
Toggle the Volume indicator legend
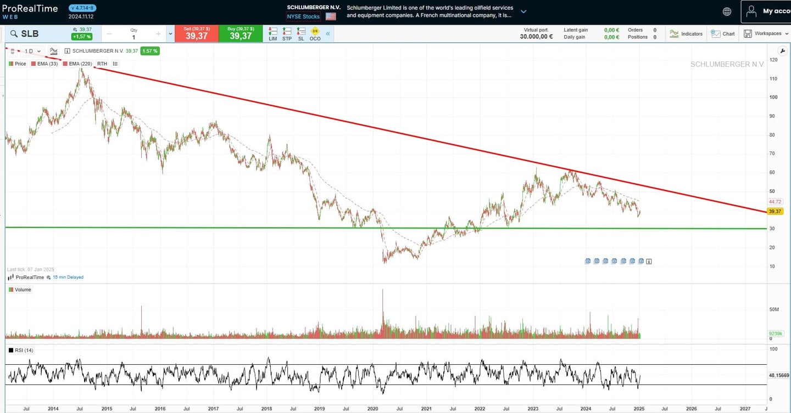point(20,290)
